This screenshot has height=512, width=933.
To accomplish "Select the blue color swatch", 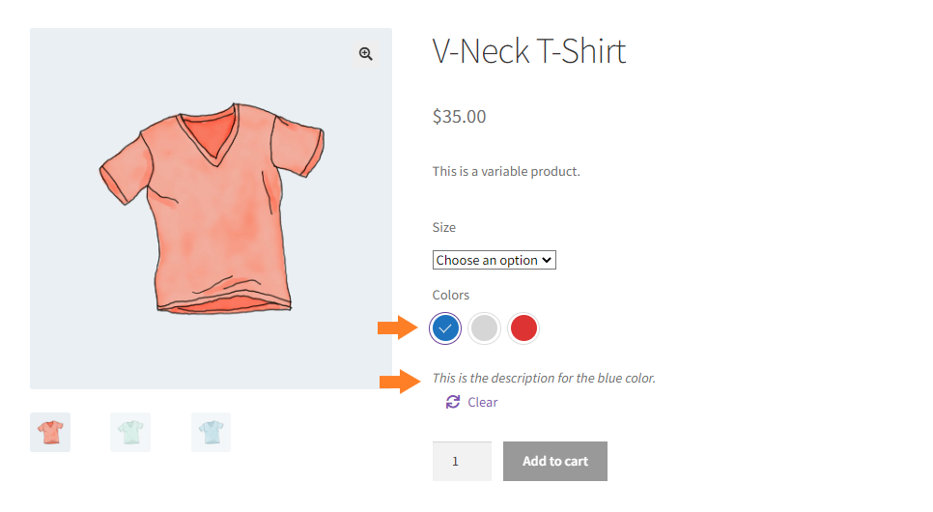I will [445, 328].
